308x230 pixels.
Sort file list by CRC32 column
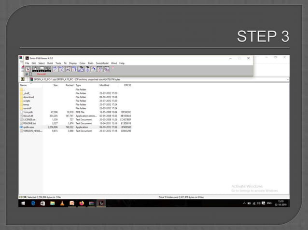[x=127, y=85]
